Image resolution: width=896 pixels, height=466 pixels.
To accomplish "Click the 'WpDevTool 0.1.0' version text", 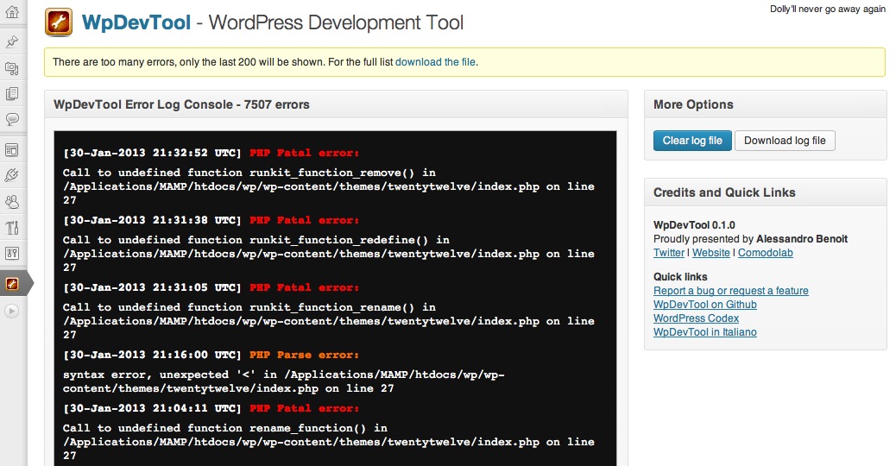I will (694, 225).
